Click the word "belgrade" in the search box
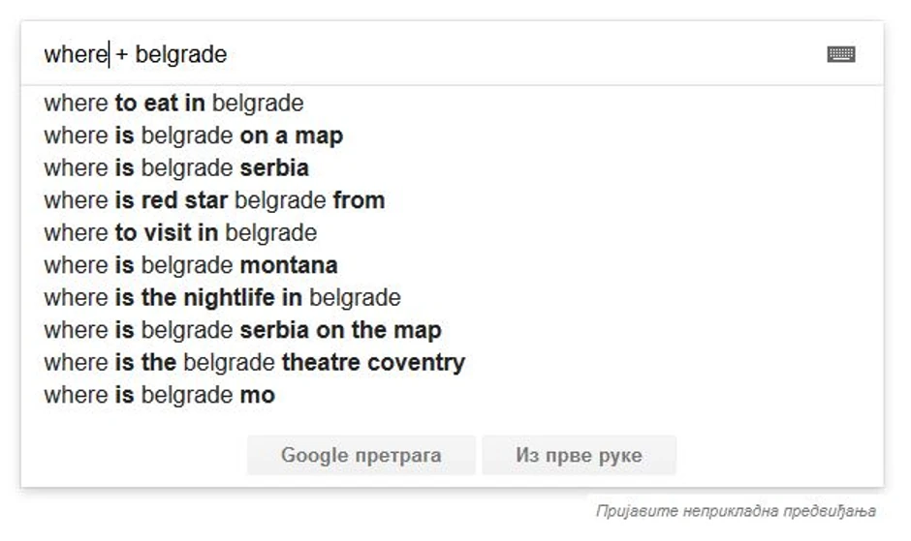The height and width of the screenshot is (541, 911). coord(180,54)
